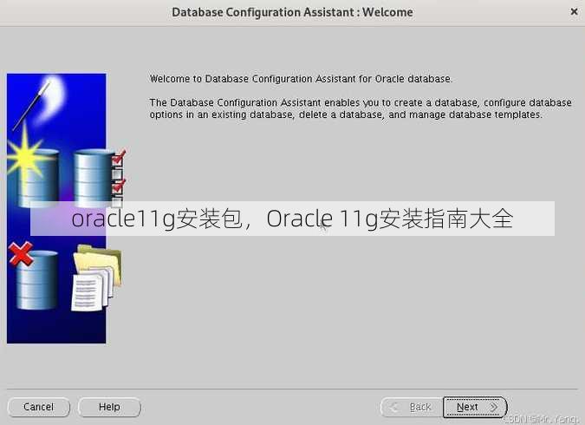
Task: Click the paragraph starting 'The Database Configuration Assistant enables'
Action: (361, 108)
